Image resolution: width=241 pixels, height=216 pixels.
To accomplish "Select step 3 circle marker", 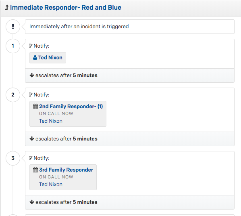I will [x=13, y=158].
